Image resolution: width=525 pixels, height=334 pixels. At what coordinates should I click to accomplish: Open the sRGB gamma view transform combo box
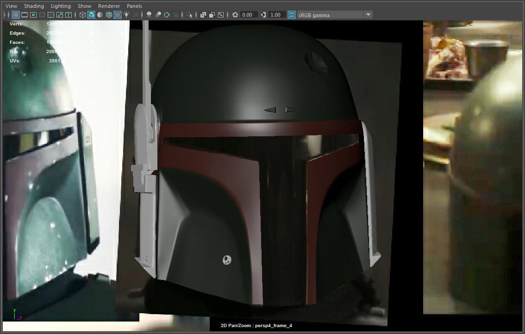334,15
